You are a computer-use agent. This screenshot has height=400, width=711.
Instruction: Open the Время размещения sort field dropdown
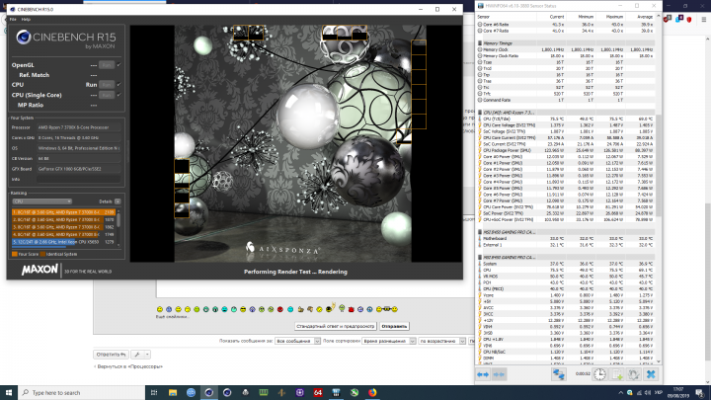click(x=389, y=341)
